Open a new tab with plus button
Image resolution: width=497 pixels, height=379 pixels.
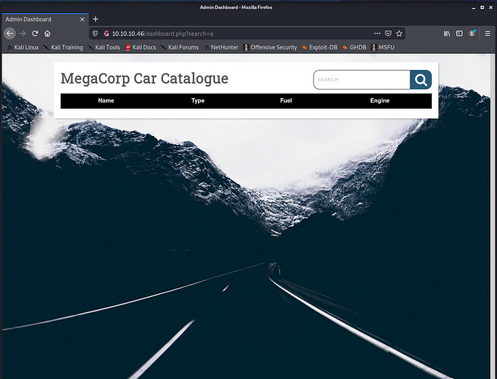[x=96, y=19]
